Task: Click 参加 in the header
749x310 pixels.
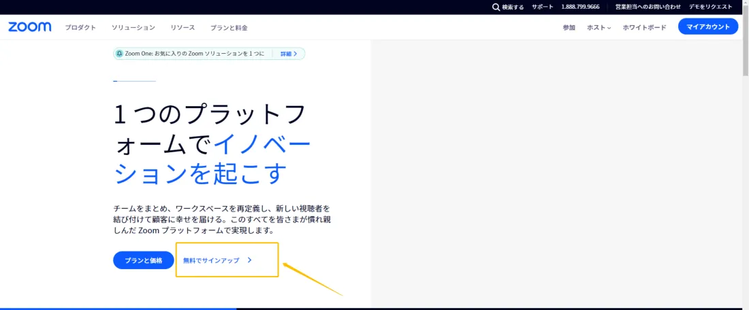Action: tap(569, 28)
